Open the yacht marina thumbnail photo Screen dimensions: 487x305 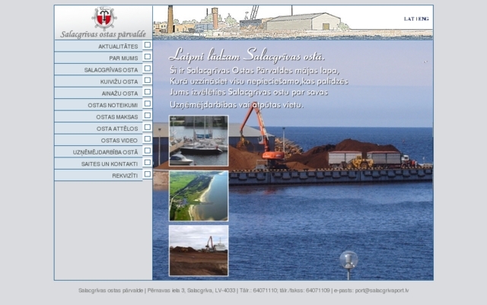[x=198, y=141]
